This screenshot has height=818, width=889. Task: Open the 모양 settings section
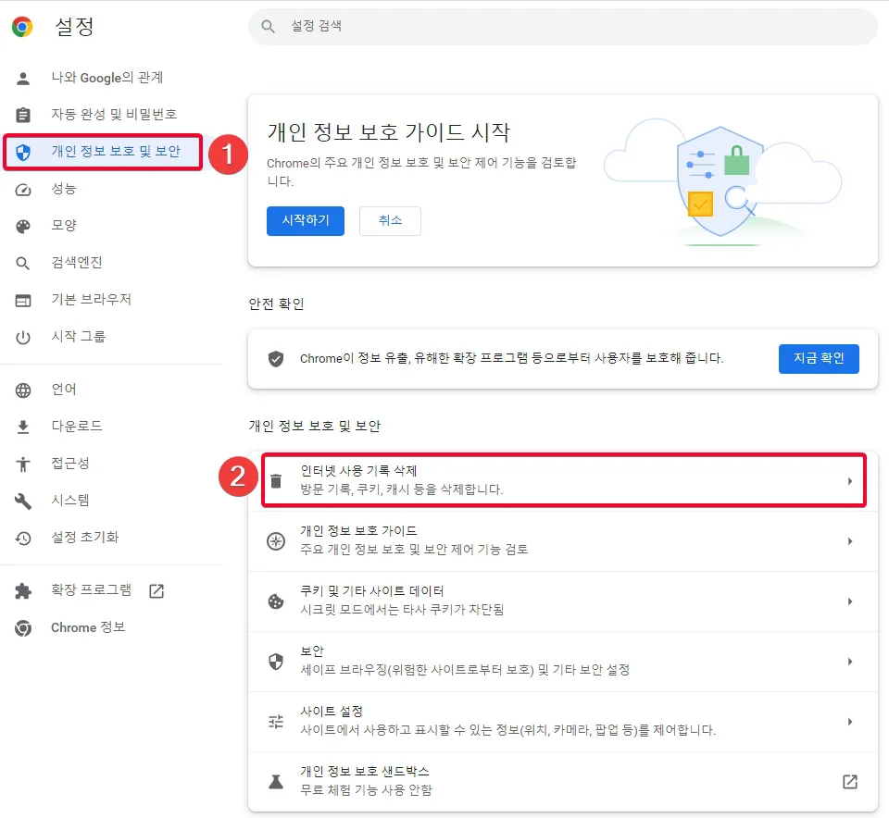[64, 226]
